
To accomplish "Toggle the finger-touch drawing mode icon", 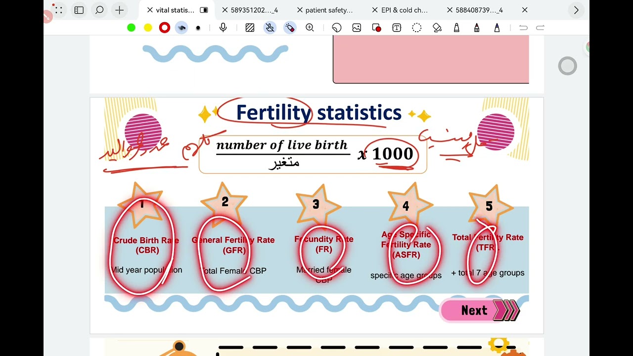I will 270,28.
